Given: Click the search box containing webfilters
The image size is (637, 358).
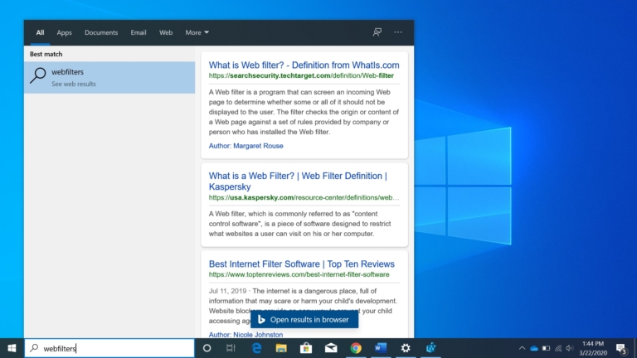Looking at the screenshot, I should [109, 348].
